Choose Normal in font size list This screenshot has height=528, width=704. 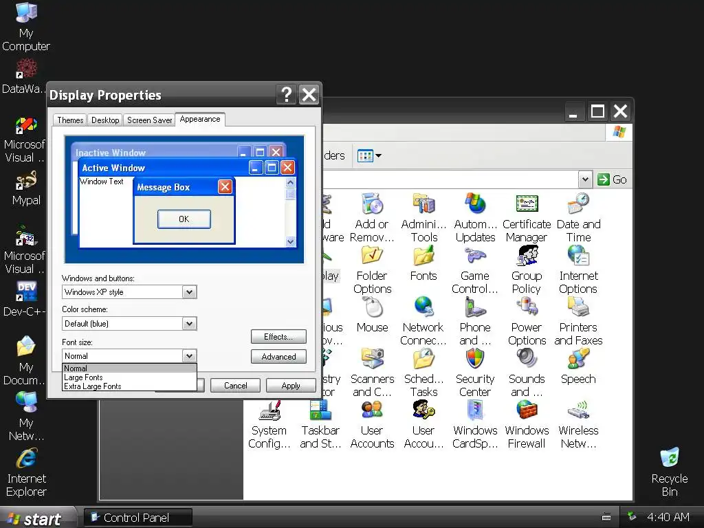tap(129, 368)
